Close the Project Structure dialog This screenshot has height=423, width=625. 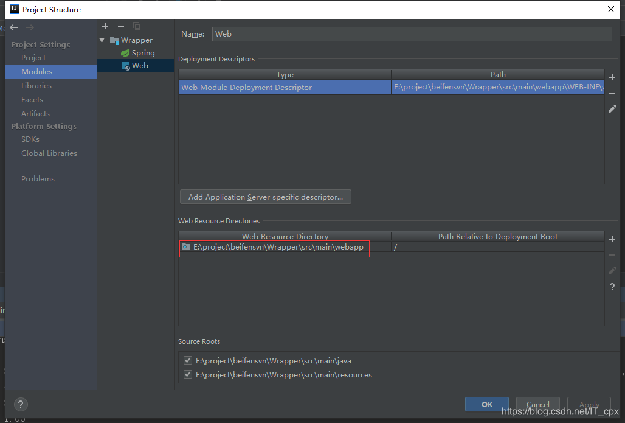point(610,9)
